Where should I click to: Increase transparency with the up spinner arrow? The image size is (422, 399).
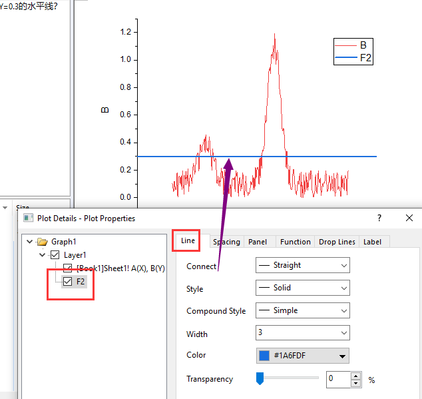tap(356, 376)
